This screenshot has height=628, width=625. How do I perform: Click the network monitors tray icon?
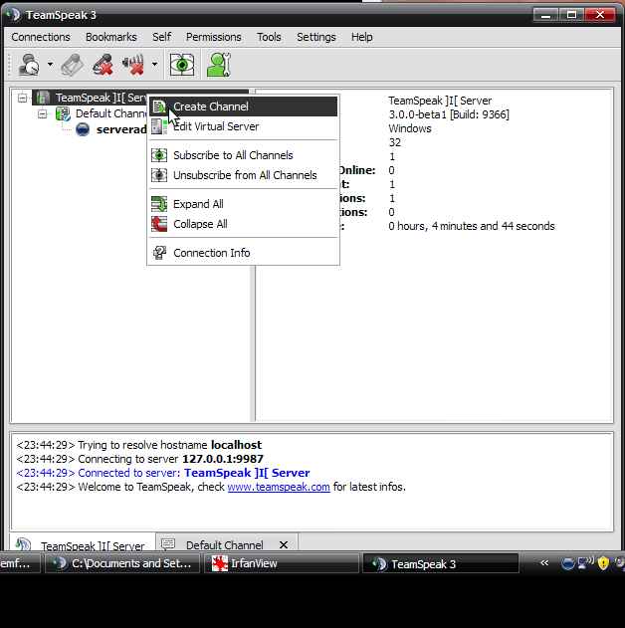[x=586, y=563]
